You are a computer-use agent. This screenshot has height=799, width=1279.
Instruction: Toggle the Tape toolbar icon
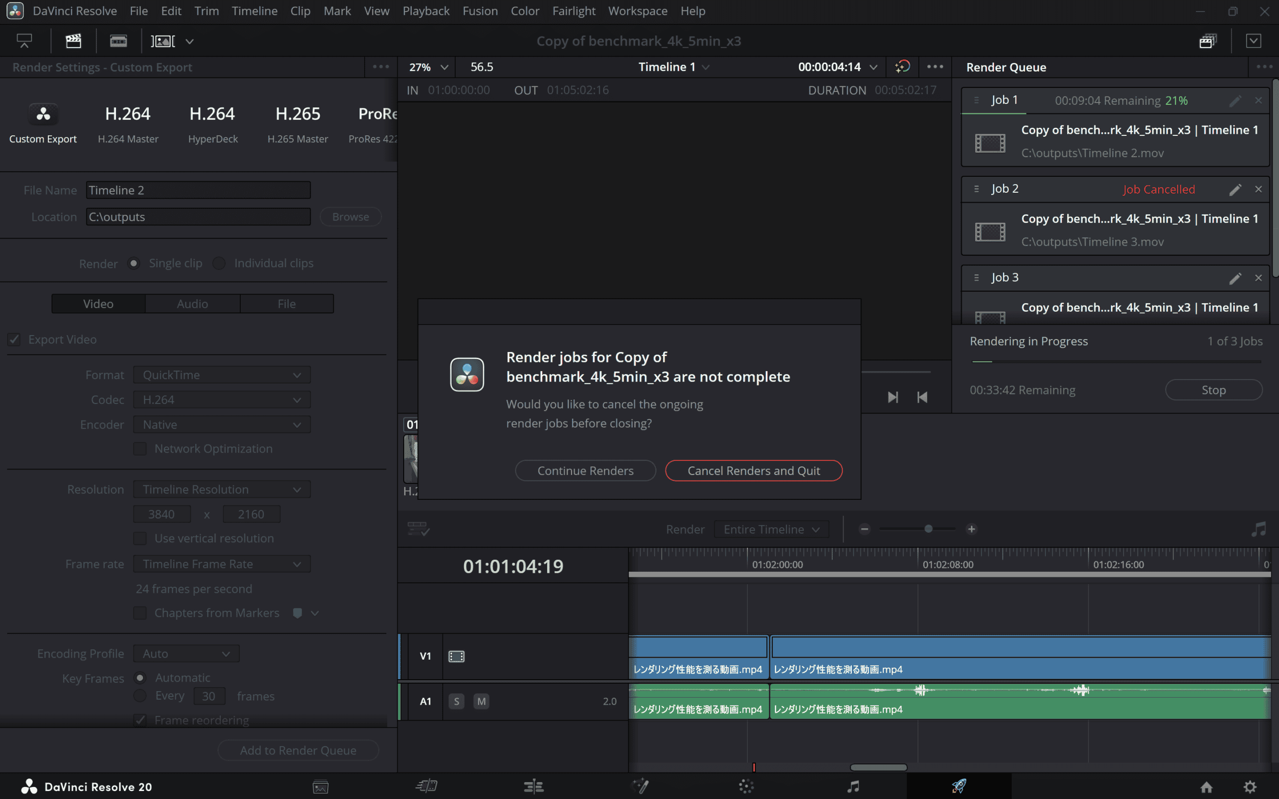[x=118, y=40]
